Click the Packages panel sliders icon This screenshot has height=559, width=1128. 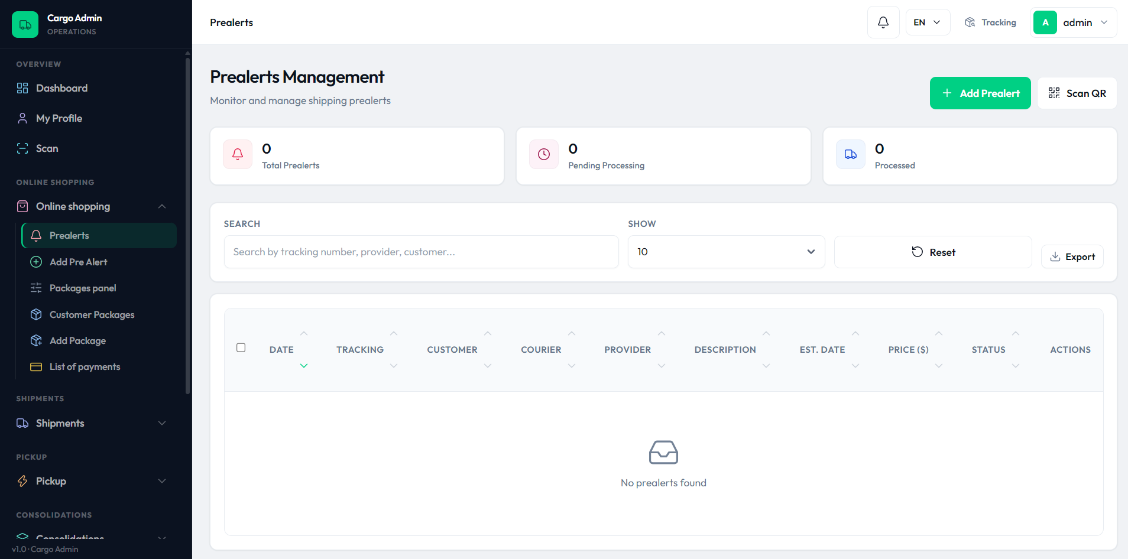coord(36,288)
